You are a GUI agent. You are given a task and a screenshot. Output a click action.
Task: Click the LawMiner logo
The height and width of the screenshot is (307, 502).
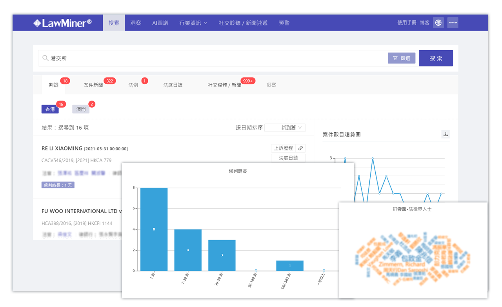coord(62,23)
